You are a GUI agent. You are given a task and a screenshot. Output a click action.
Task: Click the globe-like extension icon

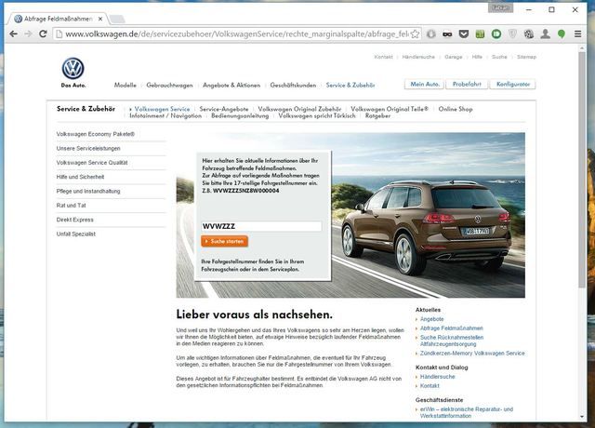pyautogui.click(x=529, y=34)
